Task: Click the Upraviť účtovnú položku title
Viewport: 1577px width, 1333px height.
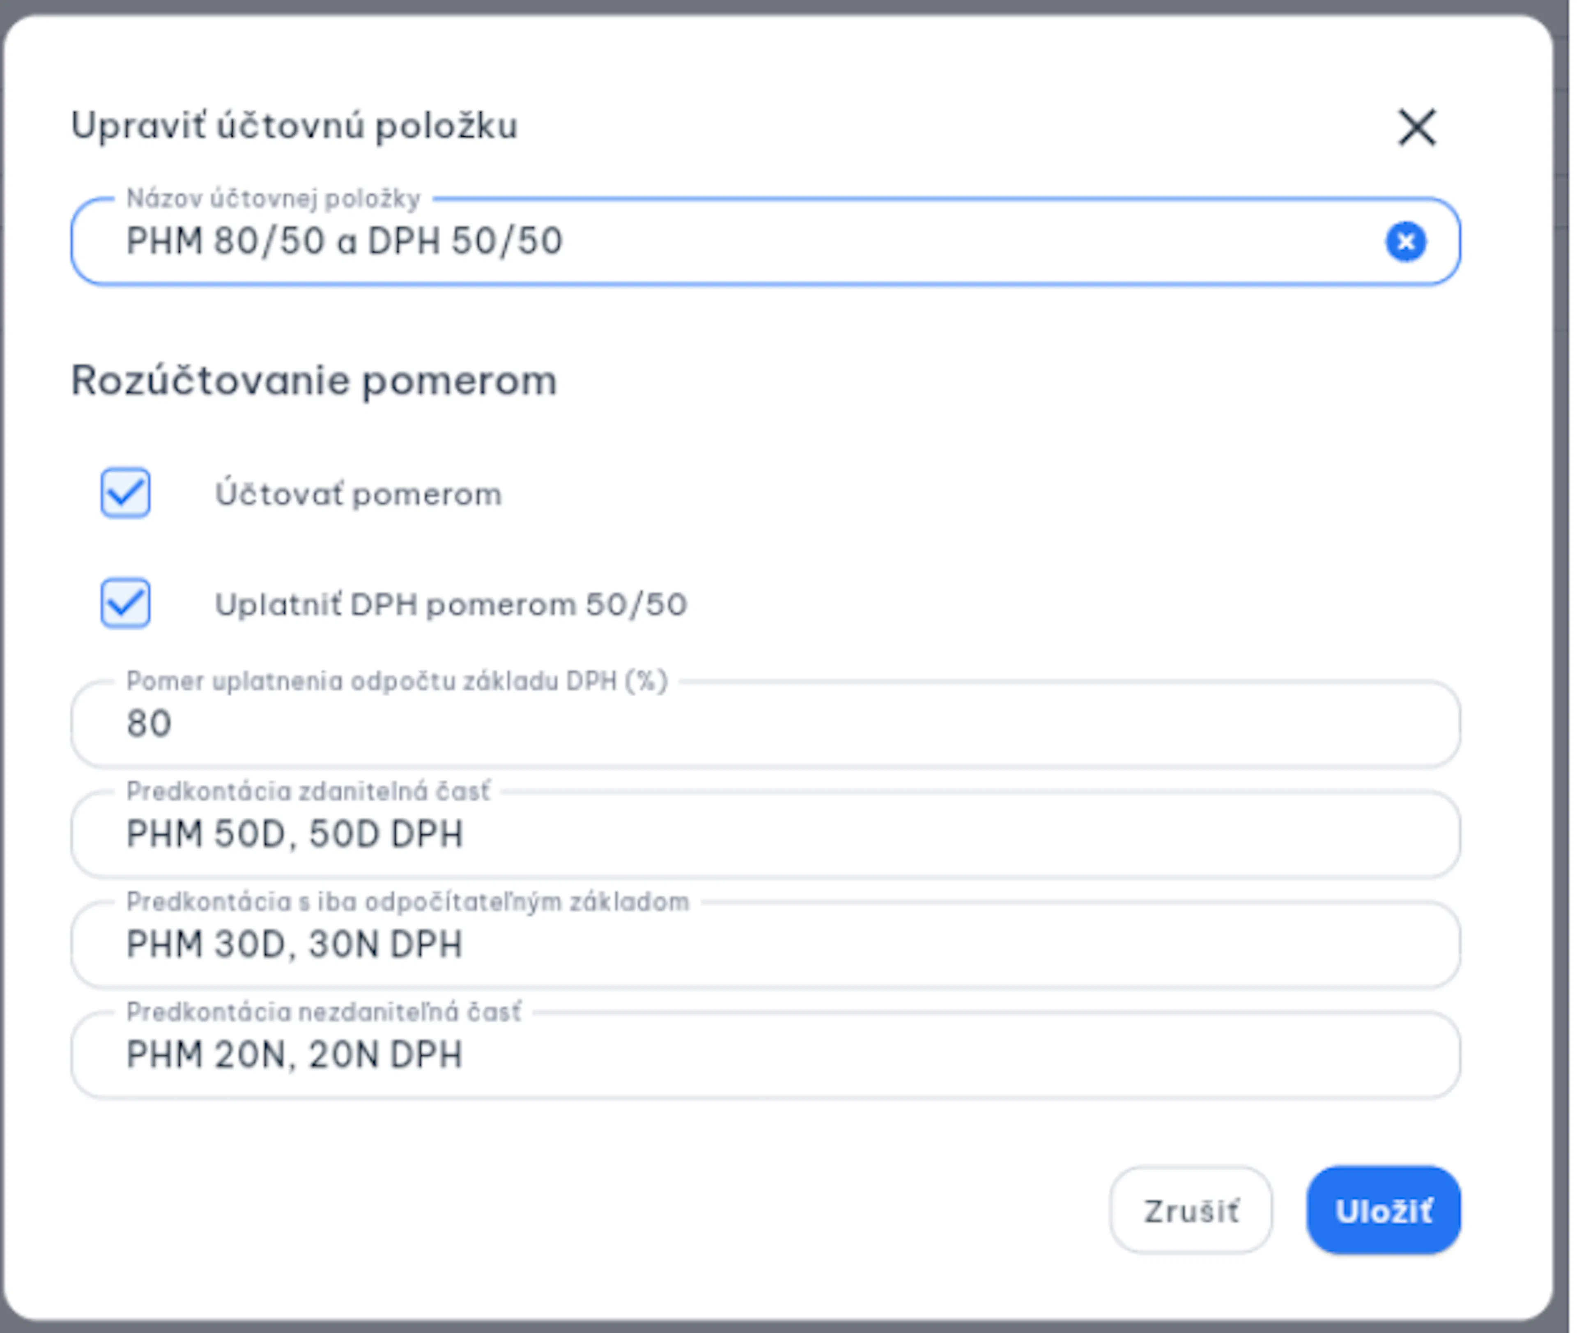Action: click(294, 126)
